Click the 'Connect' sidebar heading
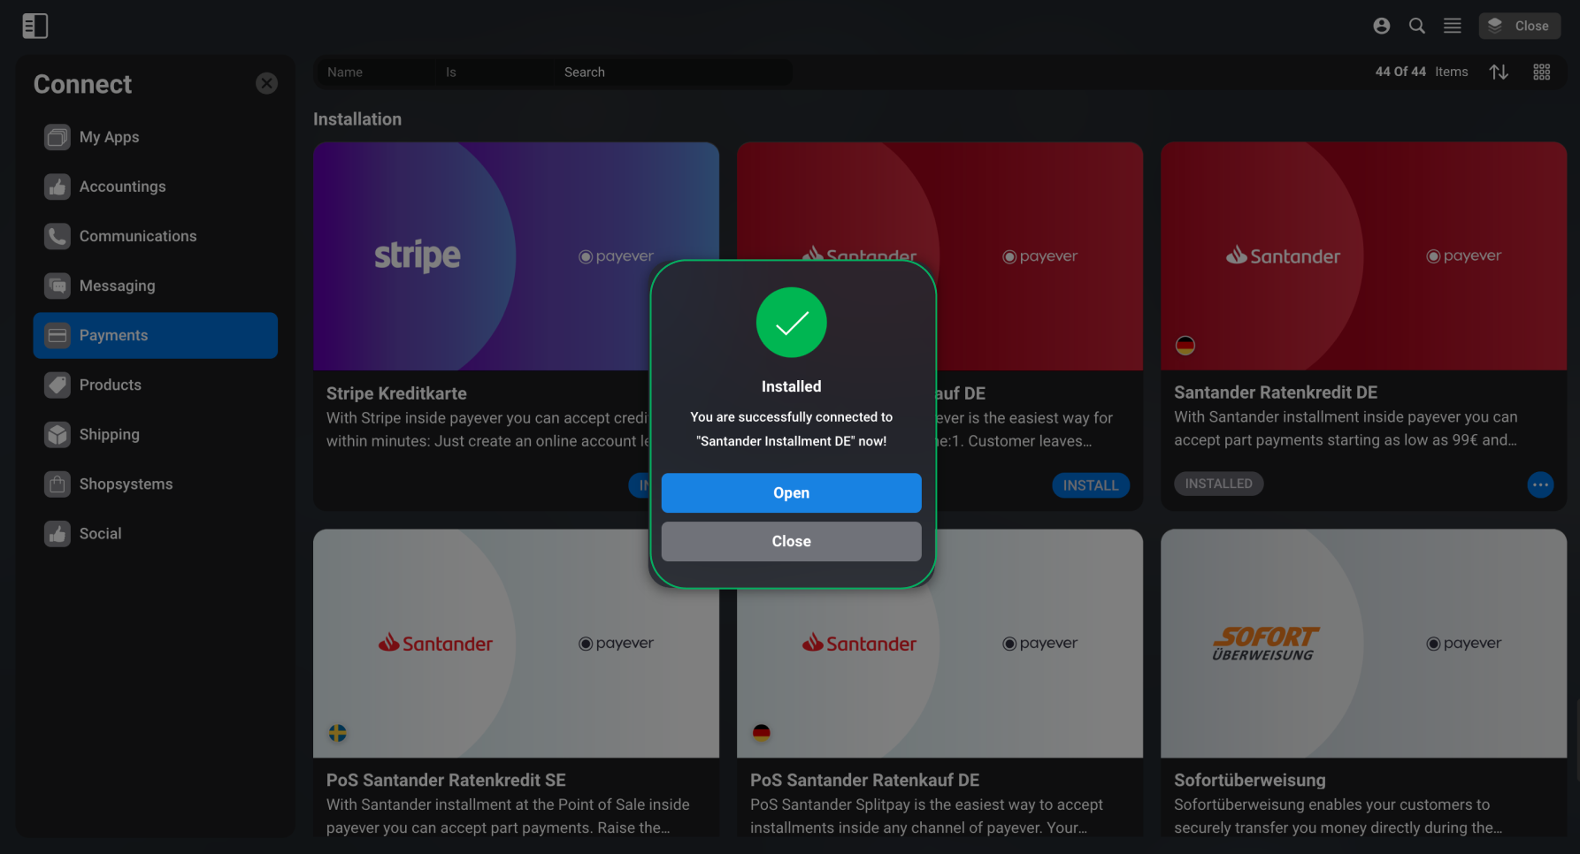The image size is (1580, 854). 82,84
